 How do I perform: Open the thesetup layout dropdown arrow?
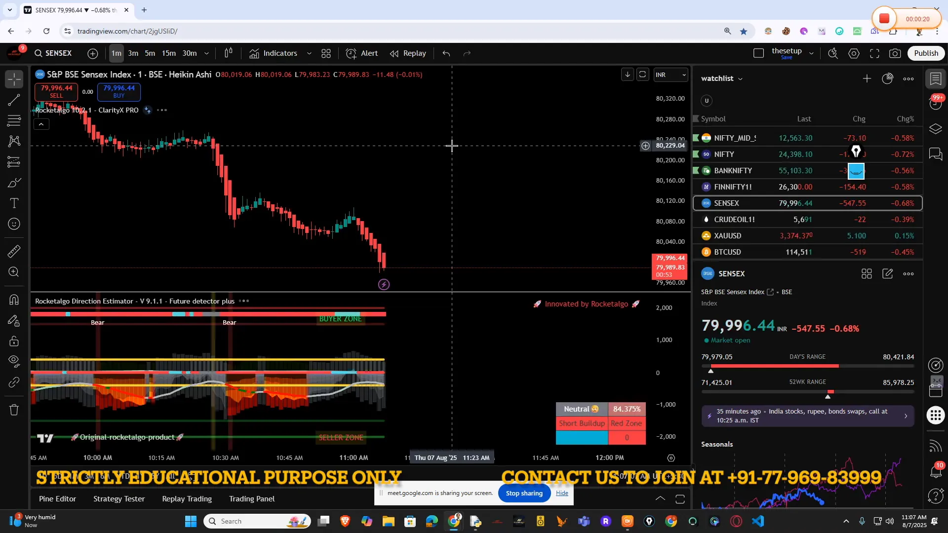811,53
